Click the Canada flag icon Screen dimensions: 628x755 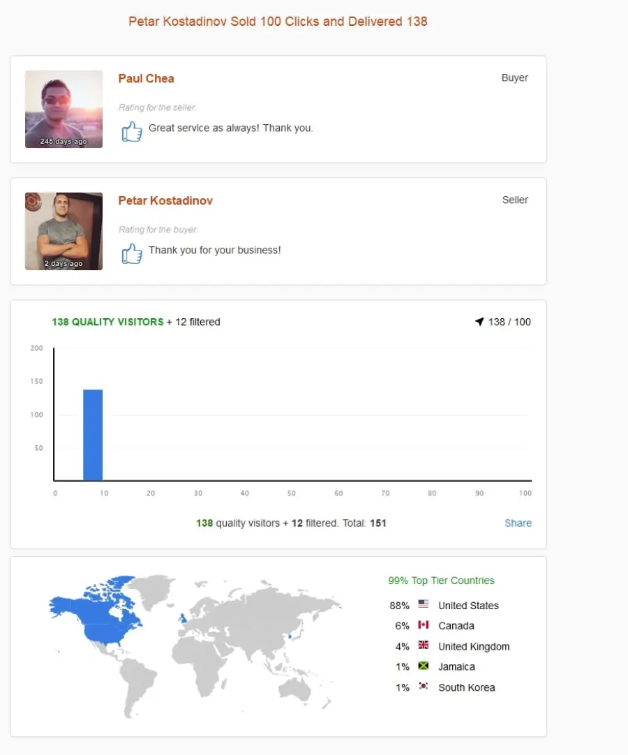point(424,625)
